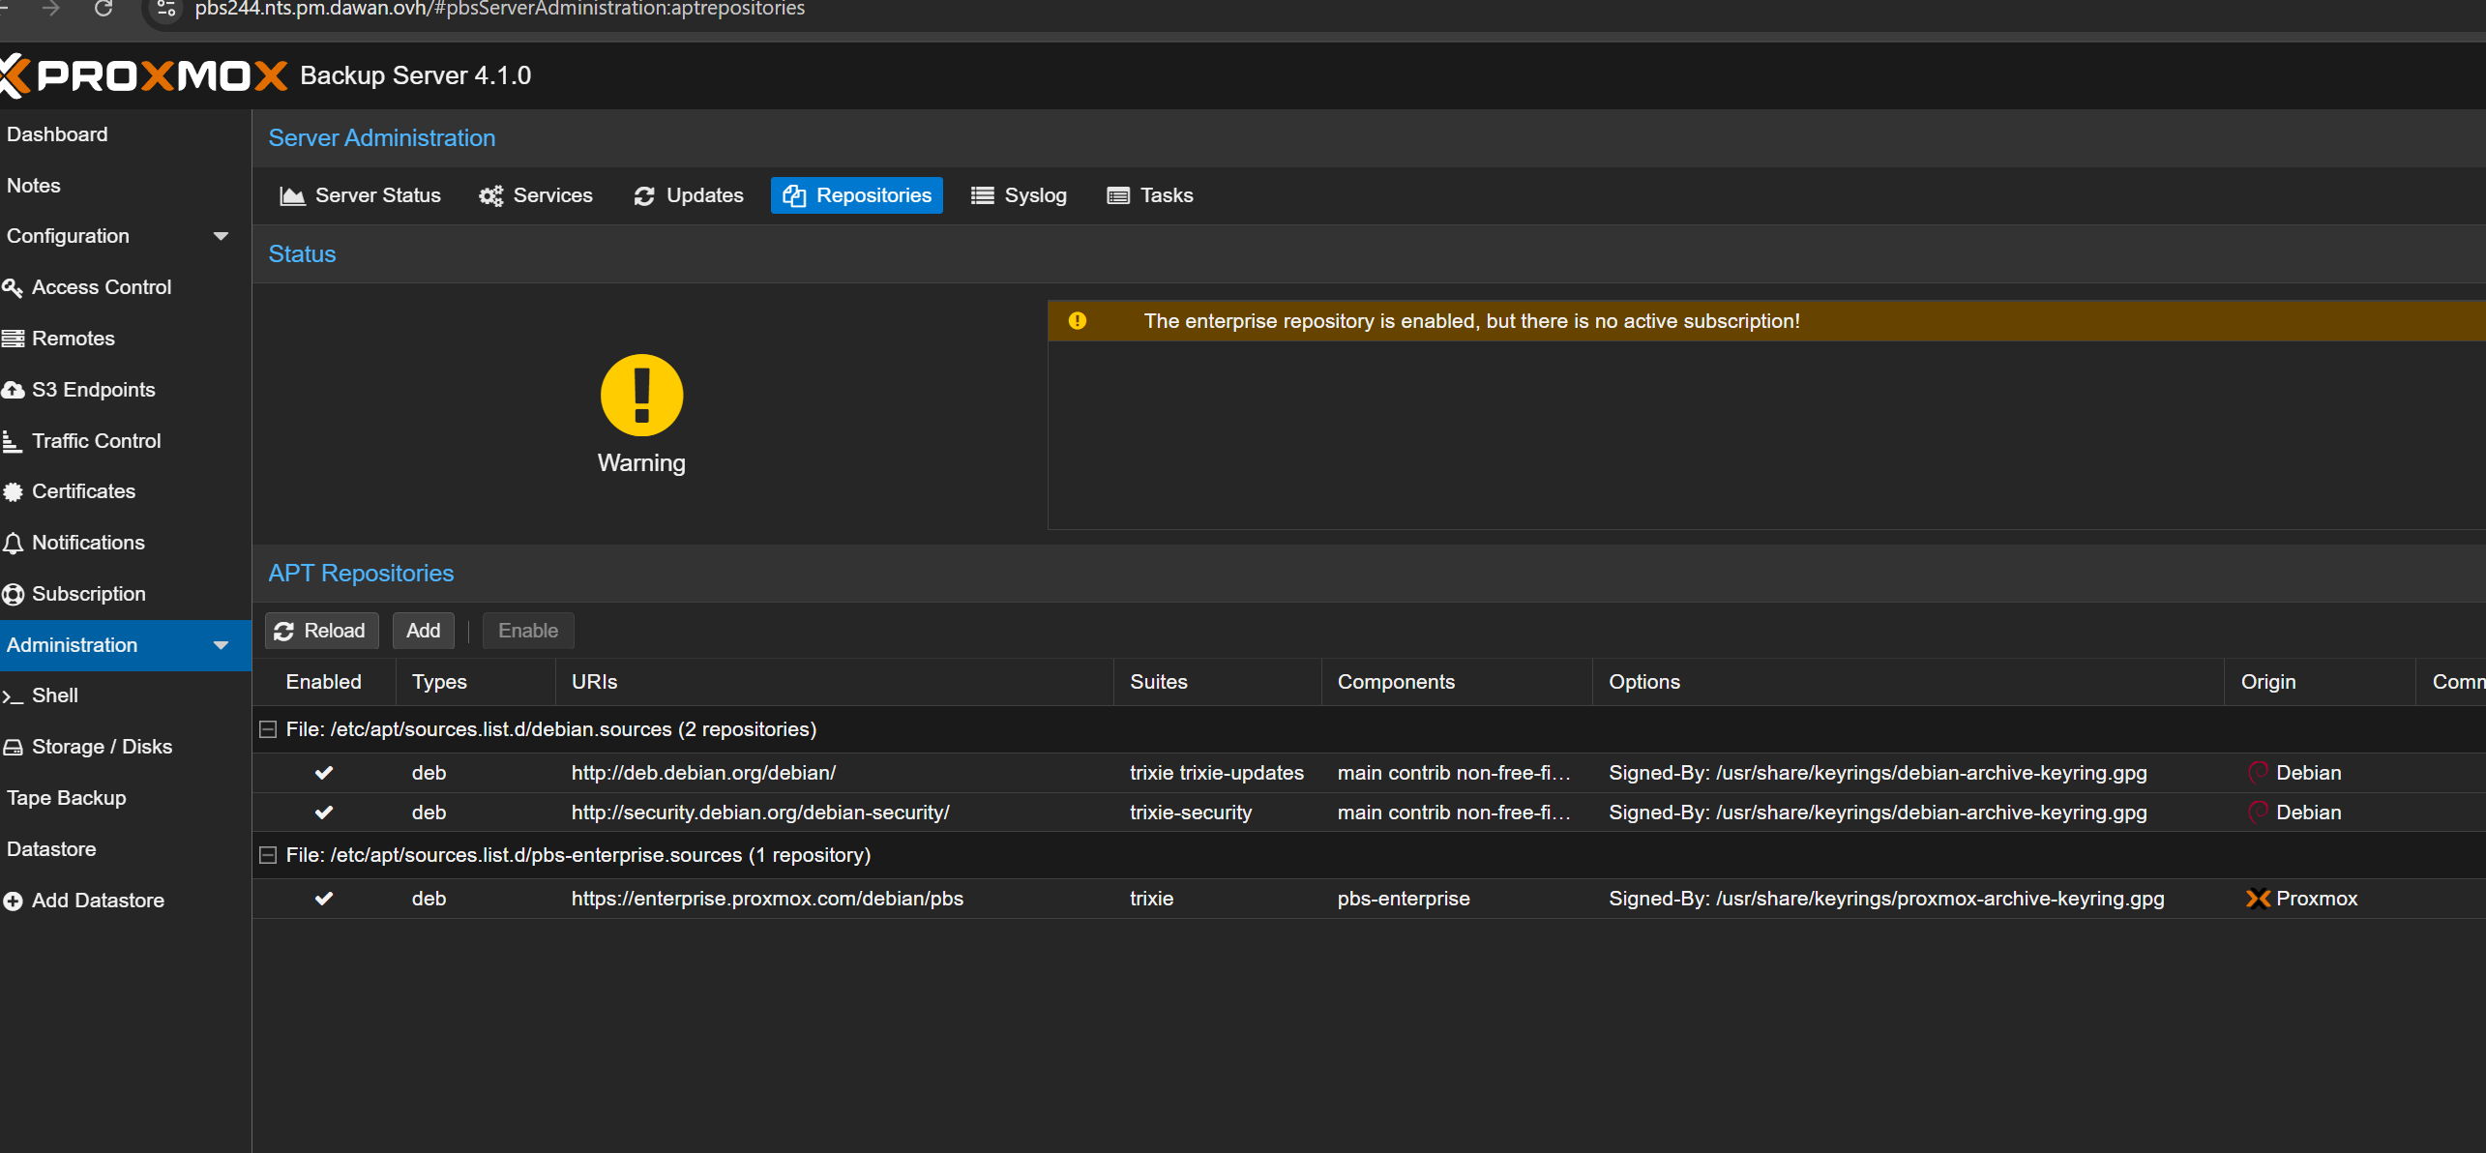Click the Shell terminal prompt icon
This screenshot has height=1153, width=2486.
coord(13,695)
